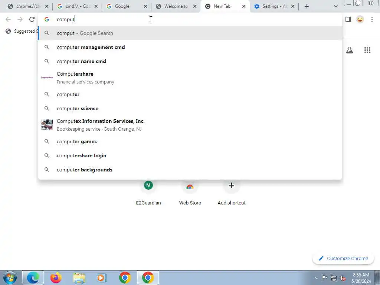Launch Firefox from taskbar
Image resolution: width=380 pixels, height=285 pixels.
click(56, 278)
